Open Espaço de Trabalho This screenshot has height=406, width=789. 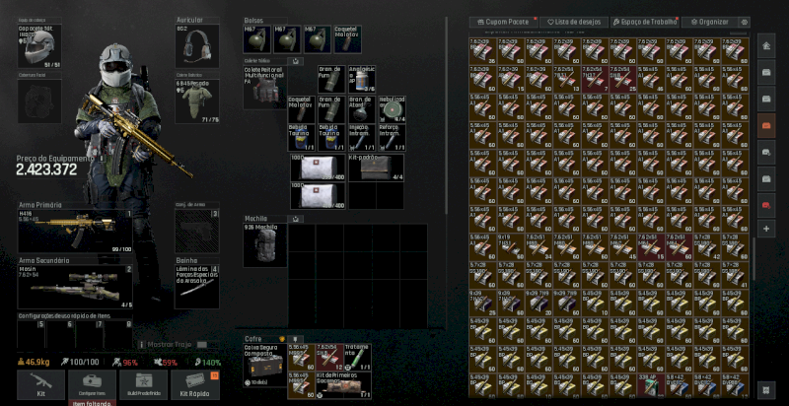point(645,22)
